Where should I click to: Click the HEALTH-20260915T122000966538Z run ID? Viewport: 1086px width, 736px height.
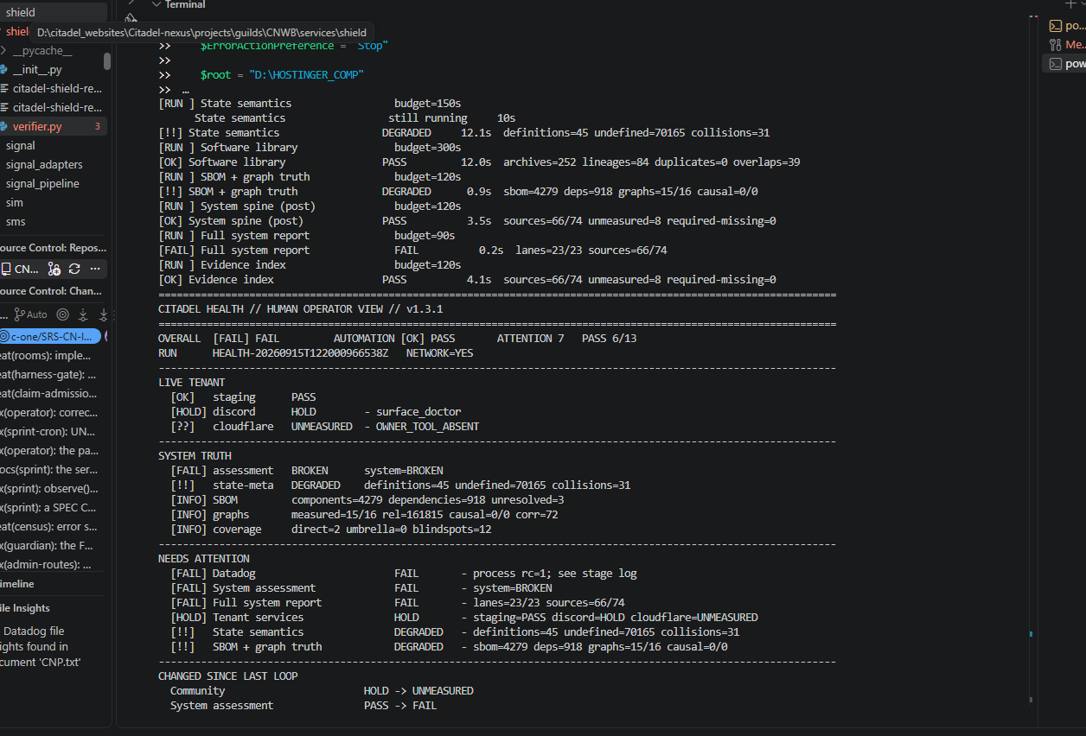(x=301, y=353)
